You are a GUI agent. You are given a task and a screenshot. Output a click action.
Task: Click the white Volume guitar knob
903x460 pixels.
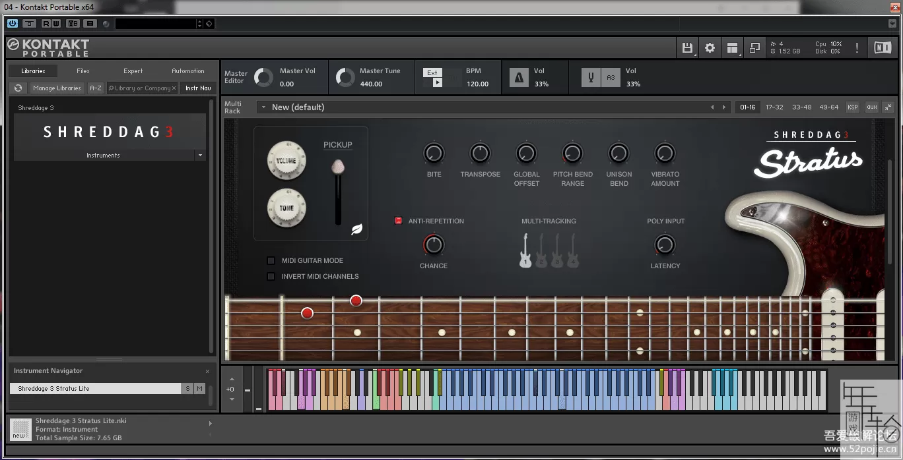coord(286,161)
